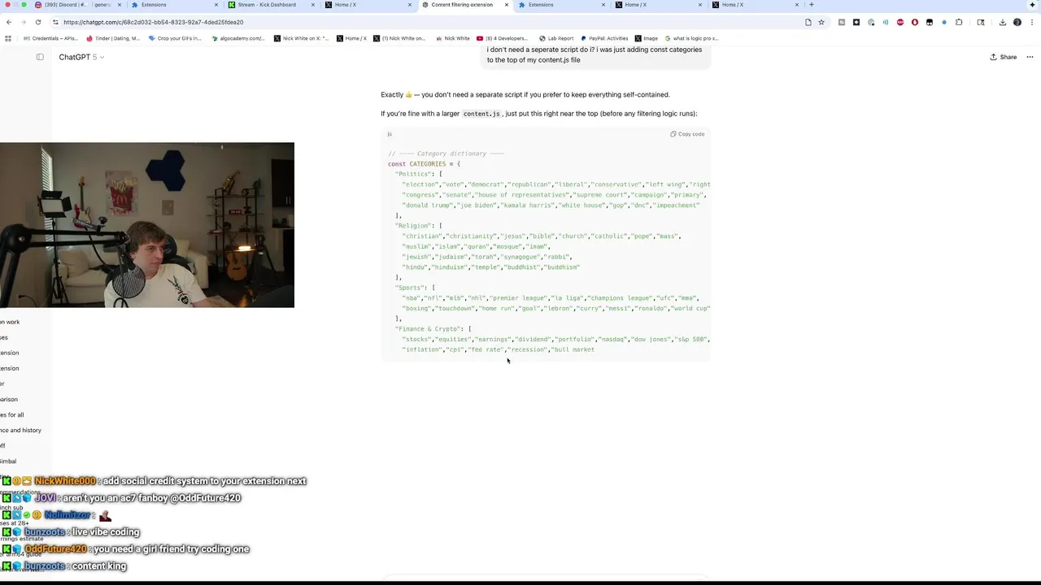
Task: Open the Extensions puzzle-piece menu
Action: [959, 22]
